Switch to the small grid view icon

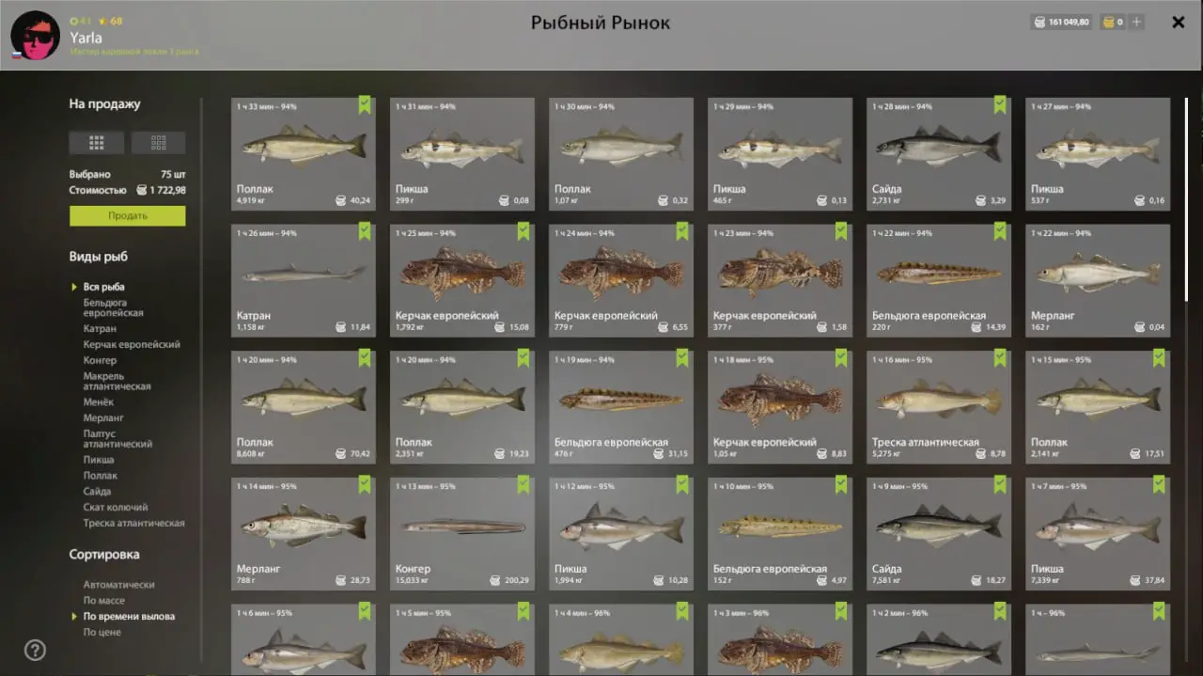(158, 143)
